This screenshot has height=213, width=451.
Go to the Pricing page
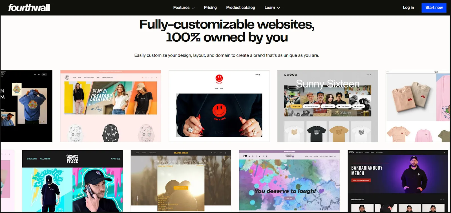click(210, 8)
